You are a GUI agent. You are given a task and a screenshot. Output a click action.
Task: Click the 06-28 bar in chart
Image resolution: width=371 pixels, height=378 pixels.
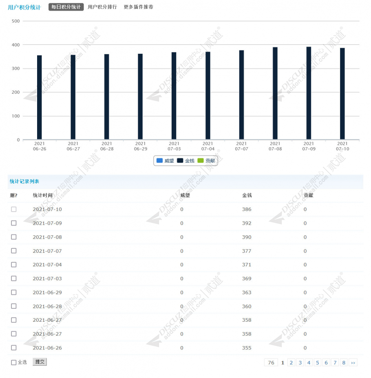click(x=106, y=97)
